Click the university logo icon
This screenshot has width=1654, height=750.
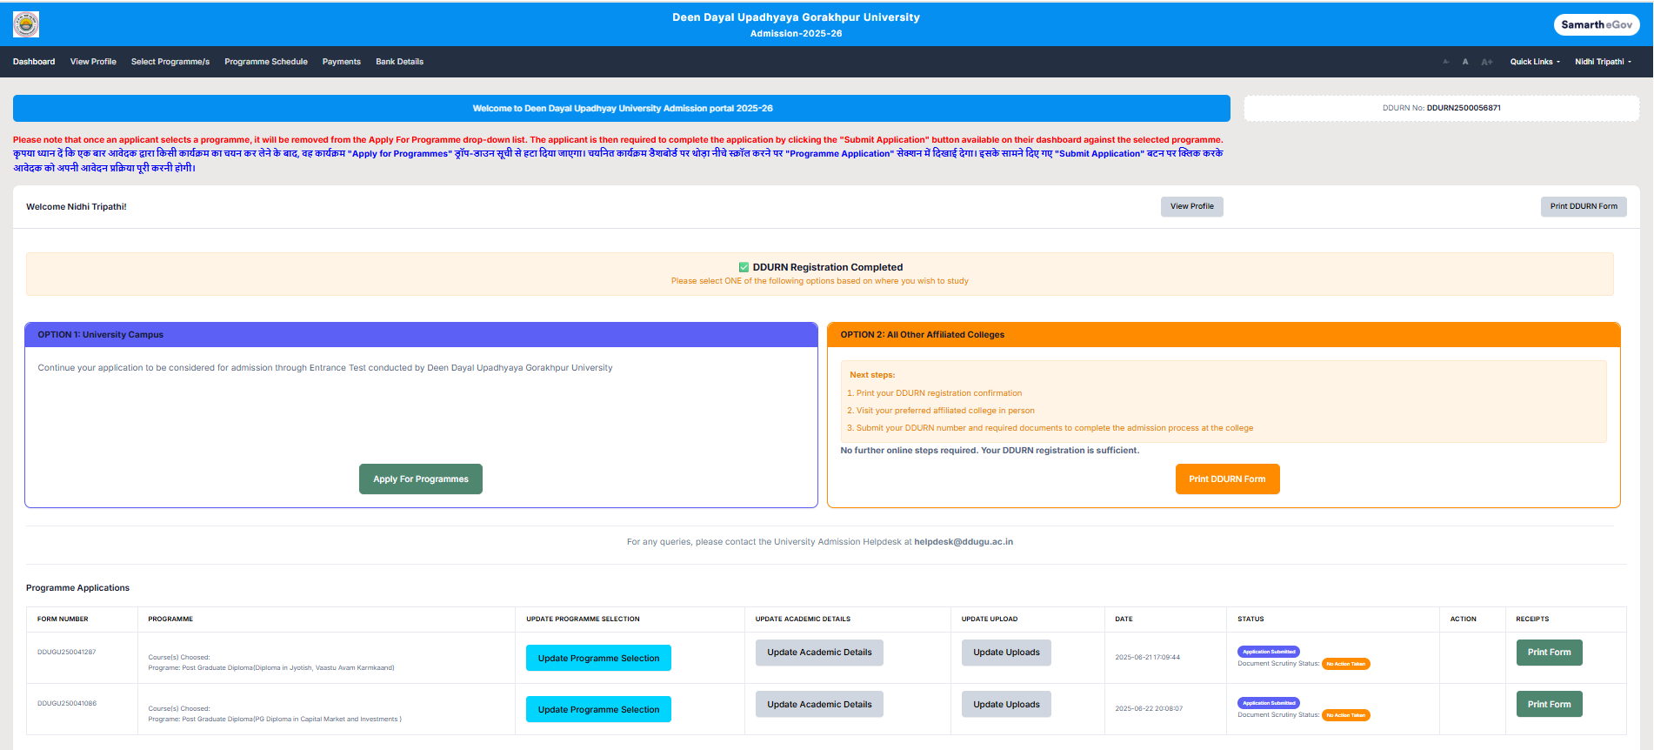pyautogui.click(x=26, y=24)
